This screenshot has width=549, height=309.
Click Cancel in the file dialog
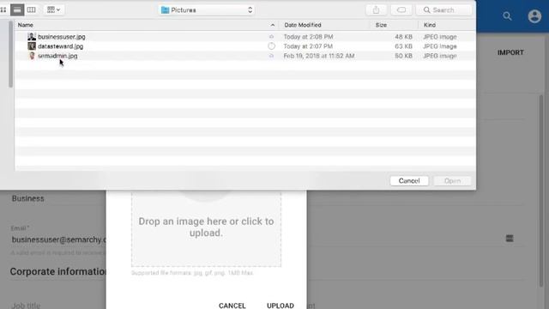[x=409, y=181]
